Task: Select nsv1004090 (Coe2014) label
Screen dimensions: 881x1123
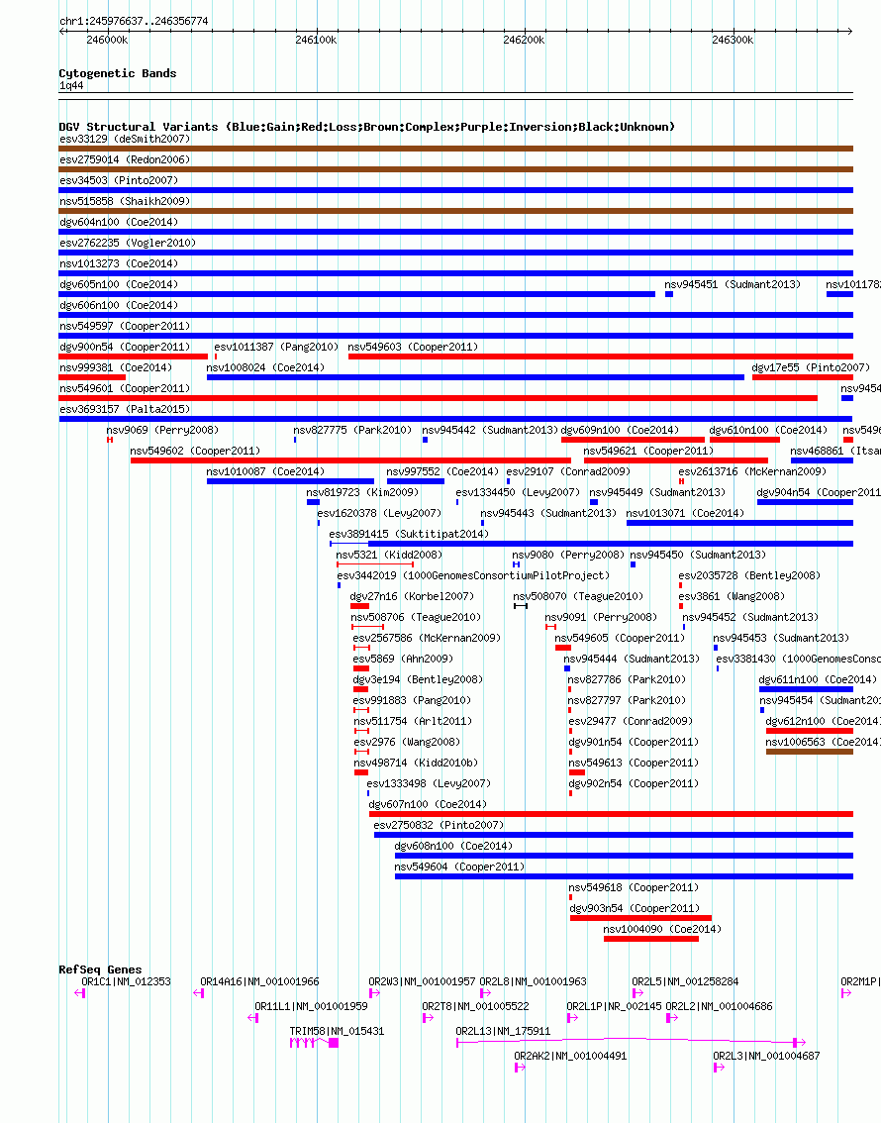Action: click(662, 929)
